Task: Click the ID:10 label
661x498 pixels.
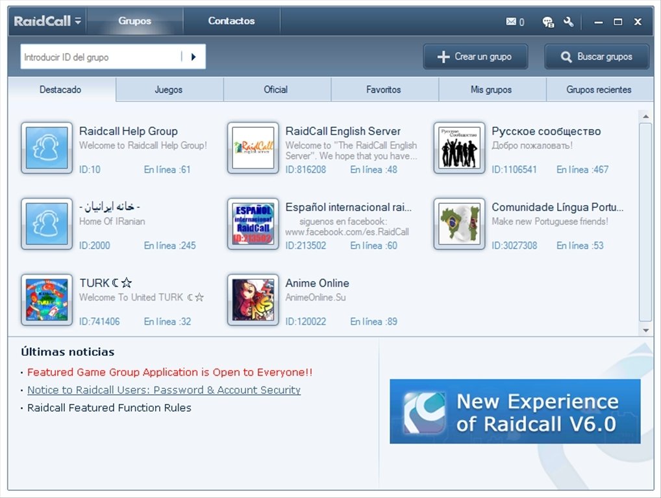Action: click(x=90, y=169)
